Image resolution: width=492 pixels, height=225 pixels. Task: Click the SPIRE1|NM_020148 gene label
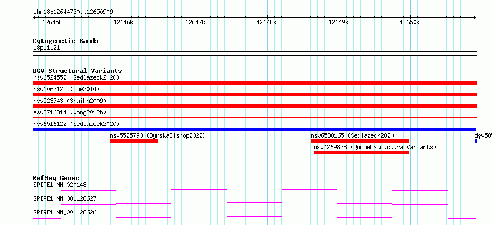click(x=60, y=185)
